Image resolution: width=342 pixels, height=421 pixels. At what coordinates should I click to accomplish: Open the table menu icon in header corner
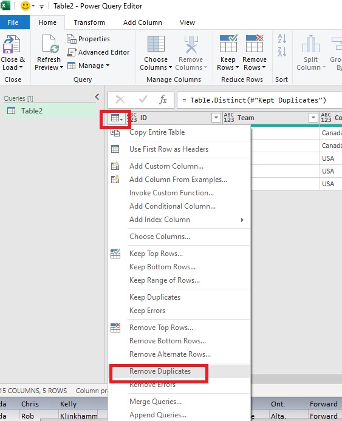point(117,118)
